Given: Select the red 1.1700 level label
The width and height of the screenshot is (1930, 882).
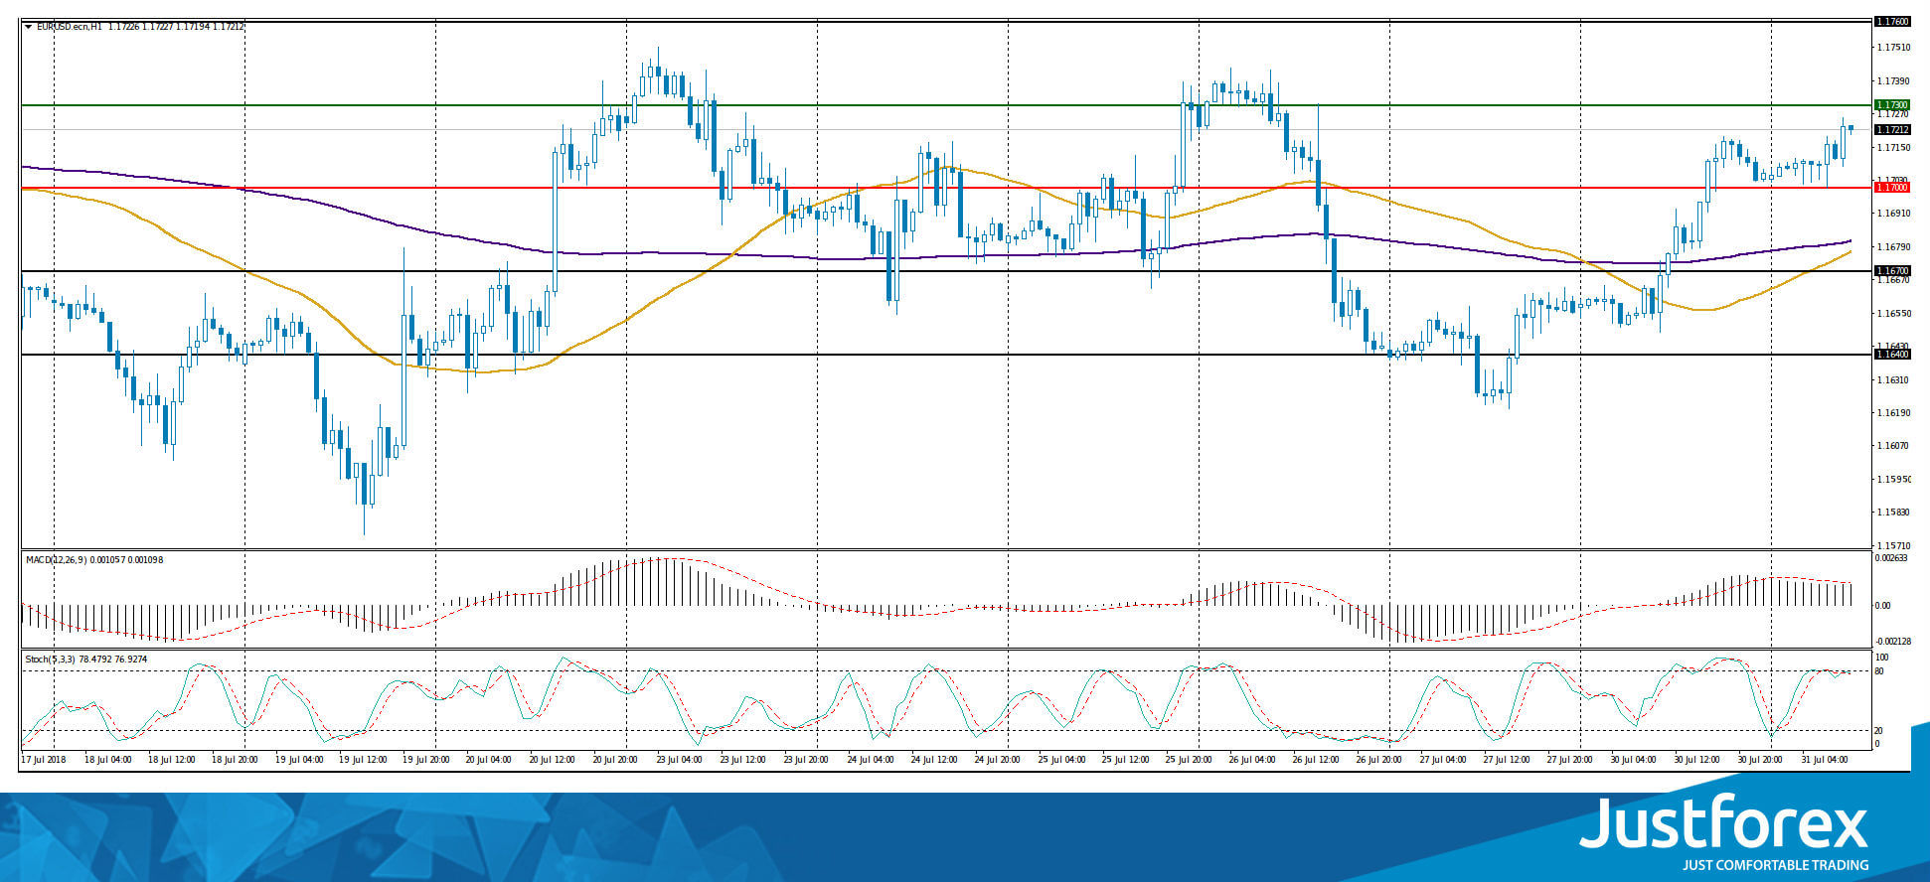Looking at the screenshot, I should click(1891, 187).
